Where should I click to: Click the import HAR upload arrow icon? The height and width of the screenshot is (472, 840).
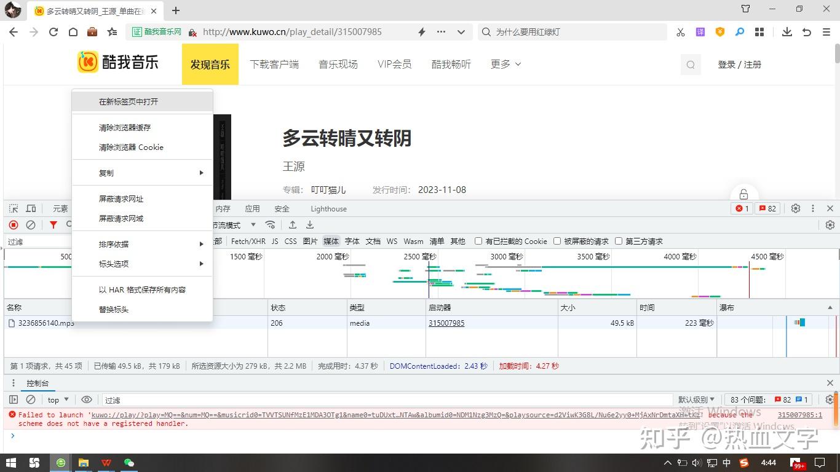pos(293,225)
